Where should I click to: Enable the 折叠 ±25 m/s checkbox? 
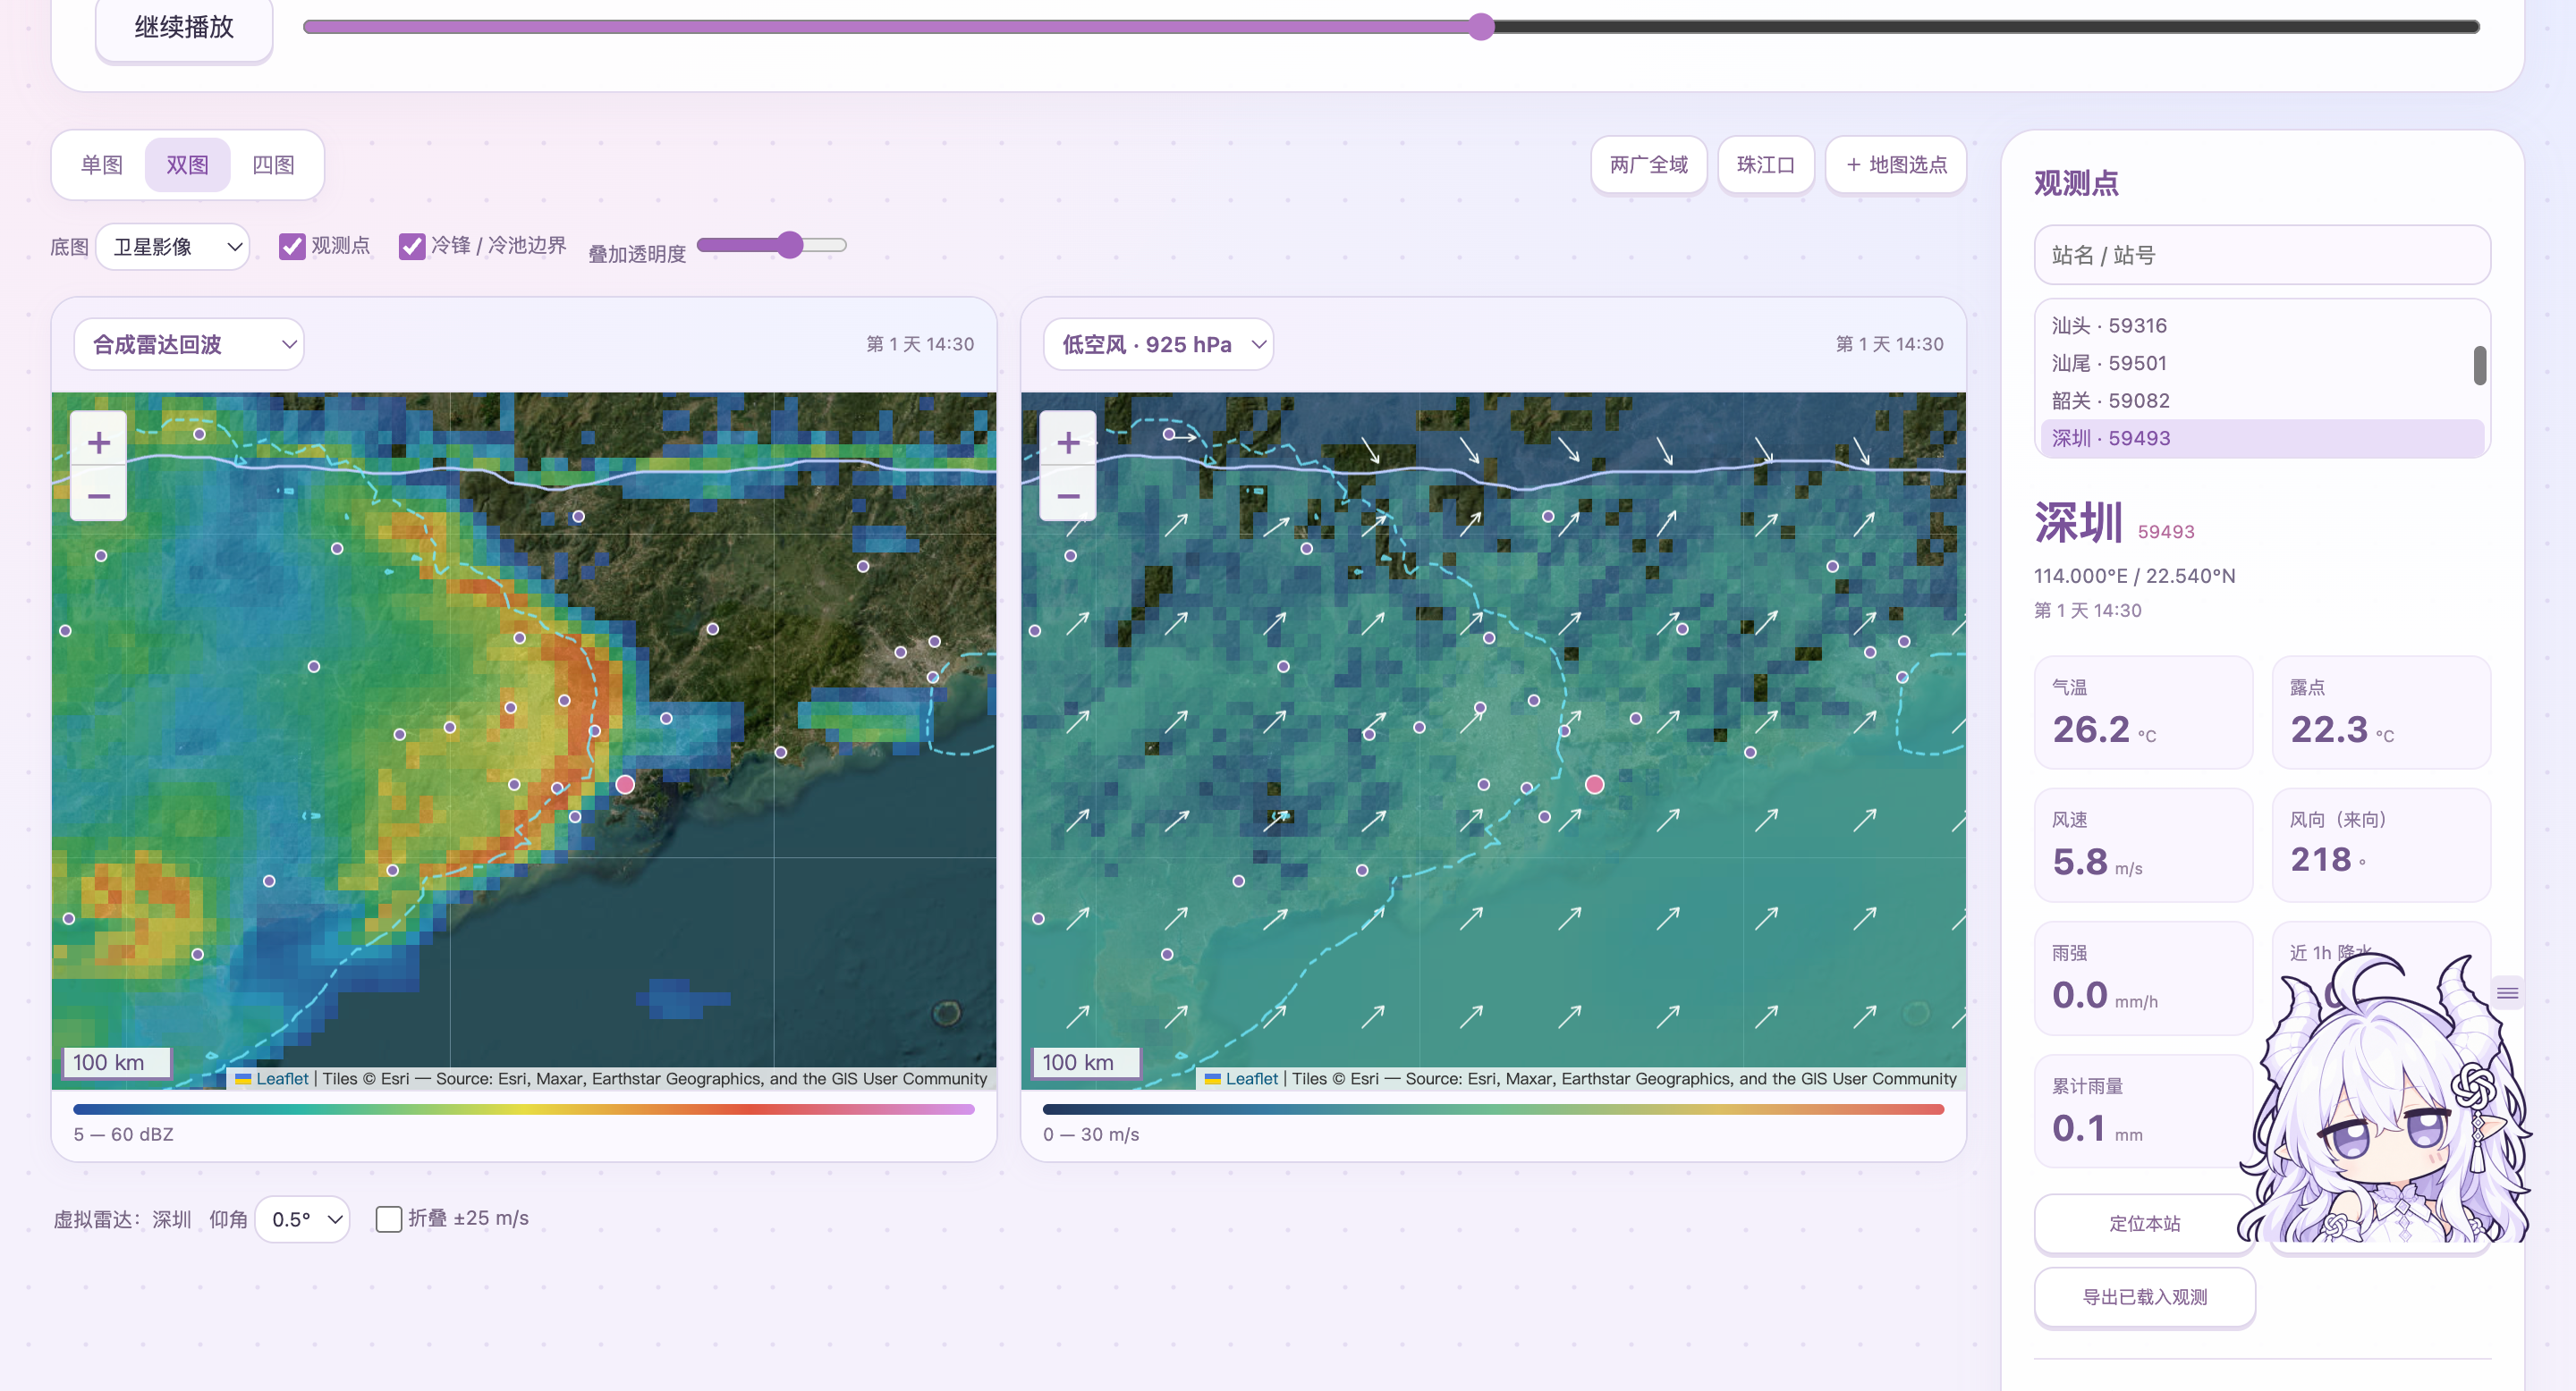click(x=389, y=1218)
